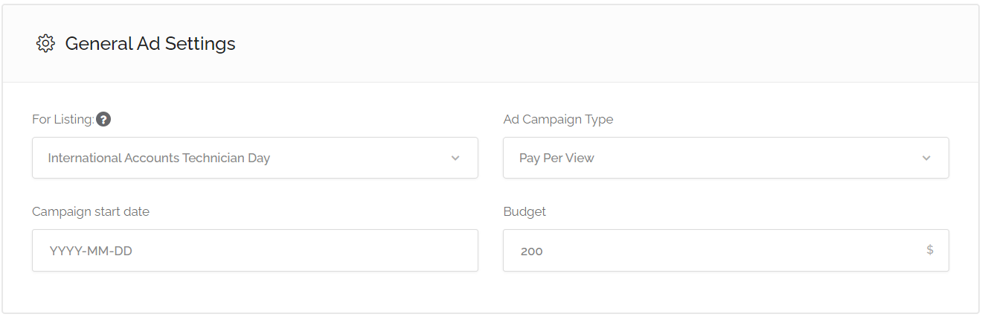The height and width of the screenshot is (317, 982).
Task: Click the 200 value in Budget
Action: pos(532,251)
